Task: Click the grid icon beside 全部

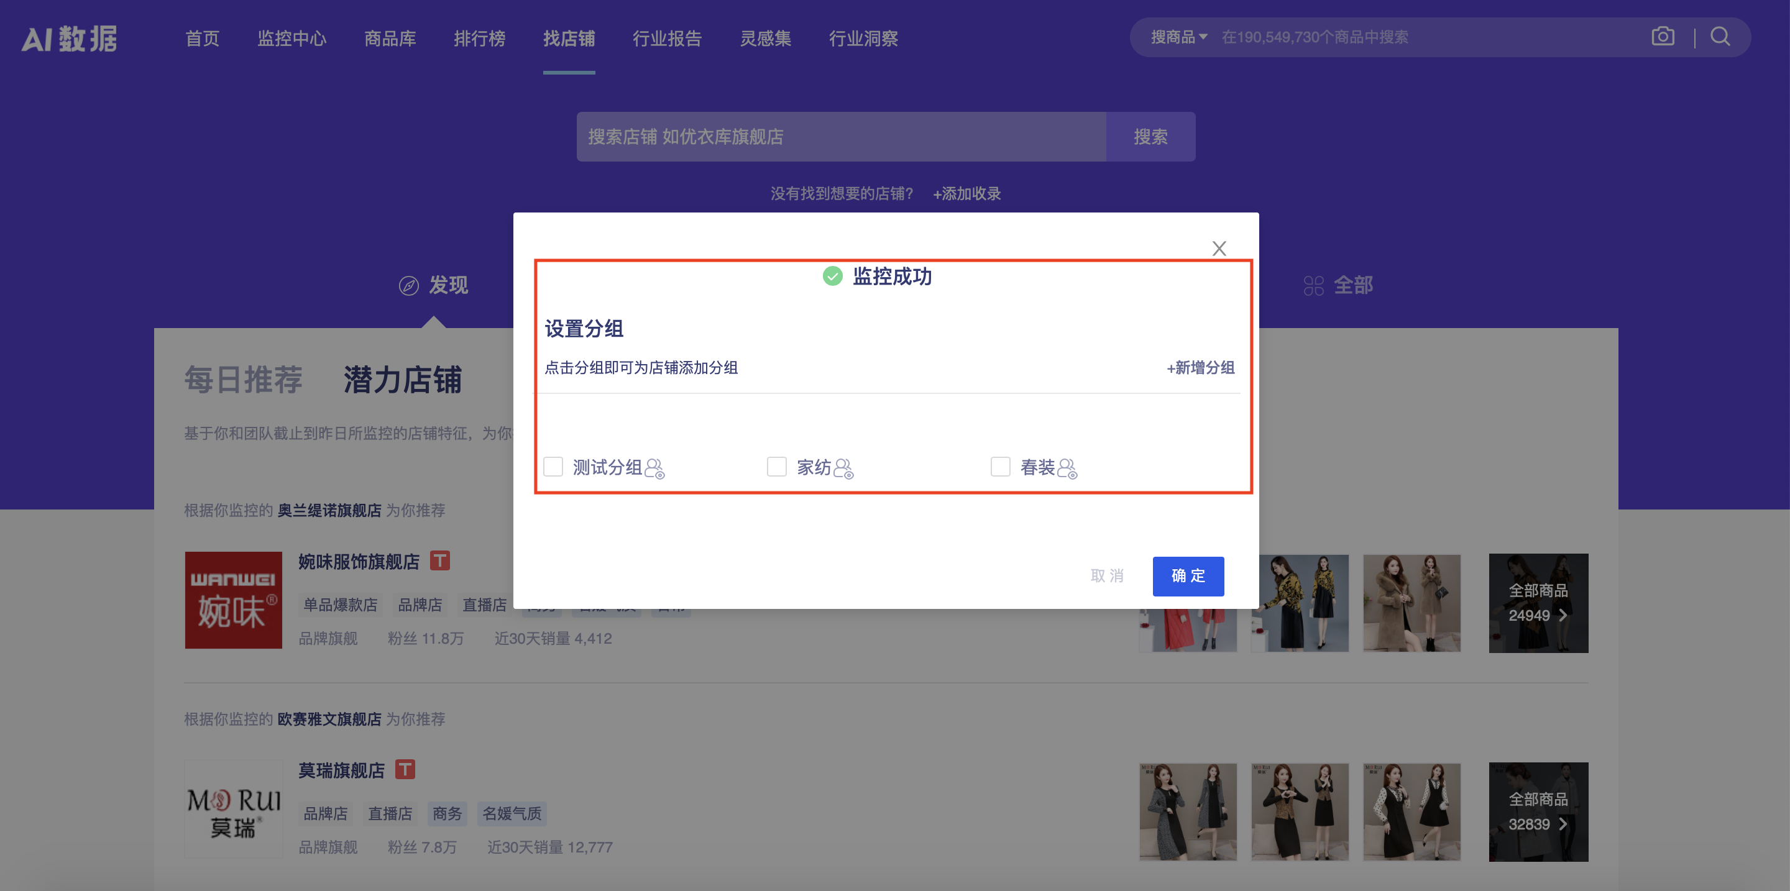Action: 1313,285
